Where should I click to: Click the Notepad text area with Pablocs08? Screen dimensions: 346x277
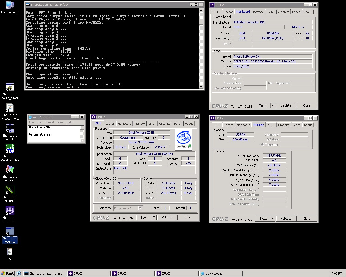pos(54,134)
